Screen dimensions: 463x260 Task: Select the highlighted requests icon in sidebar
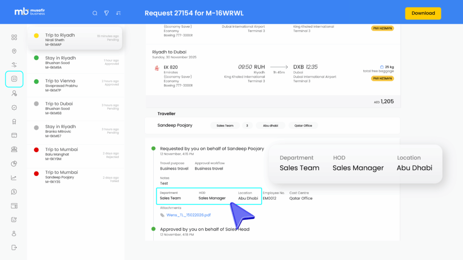(14, 79)
